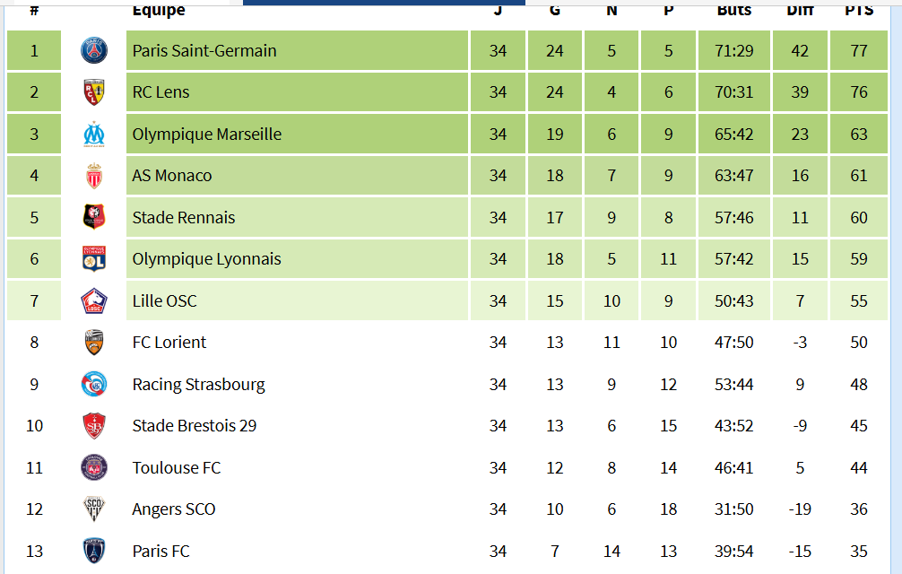This screenshot has height=574, width=902.
Task: Click the Paris Saint-Germain club logo
Action: coord(93,51)
